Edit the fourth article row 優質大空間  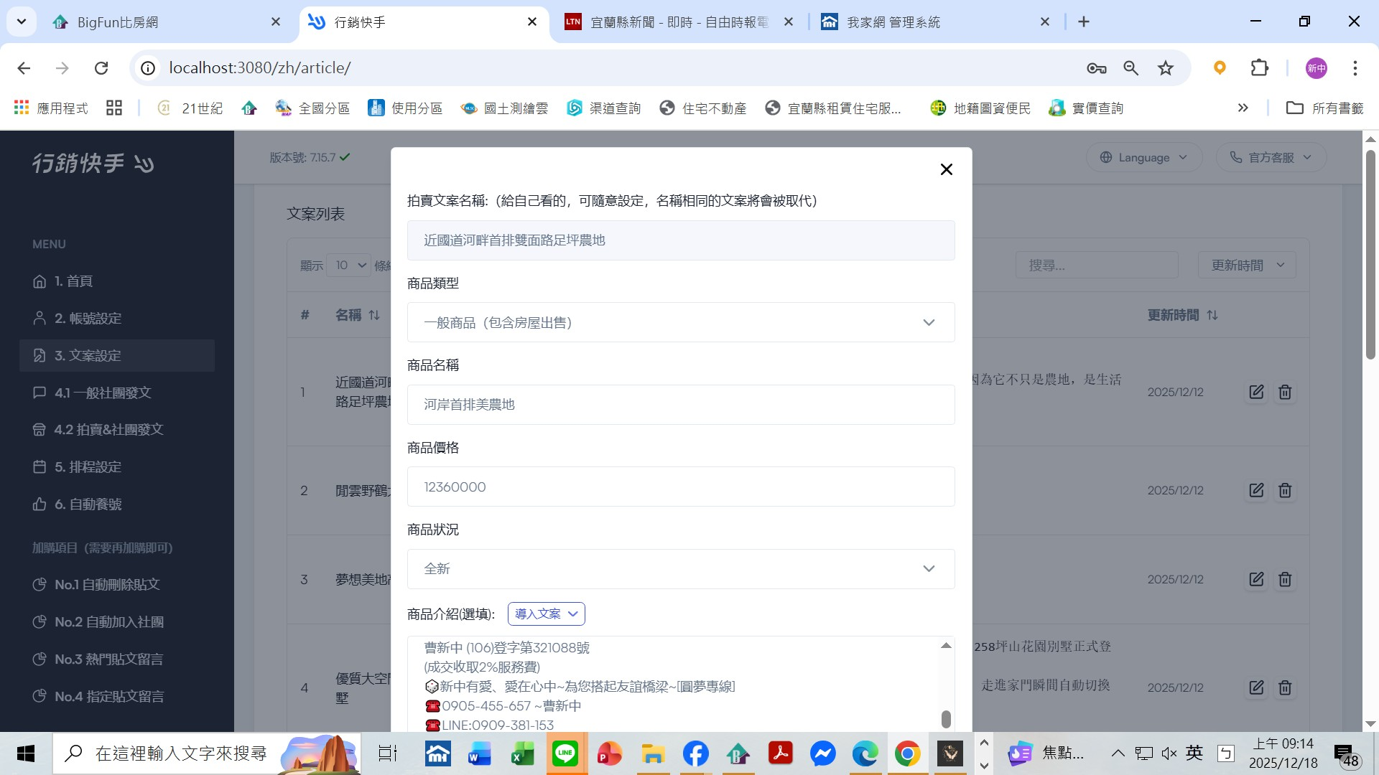coord(1256,687)
